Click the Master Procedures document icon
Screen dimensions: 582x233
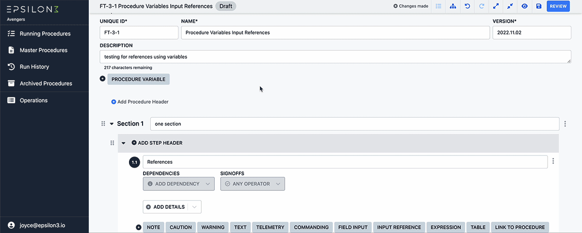11,50
